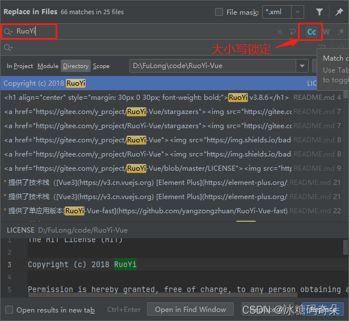
Task: Select first 提供了技术栈 README.md 21 result
Action: 171,183
